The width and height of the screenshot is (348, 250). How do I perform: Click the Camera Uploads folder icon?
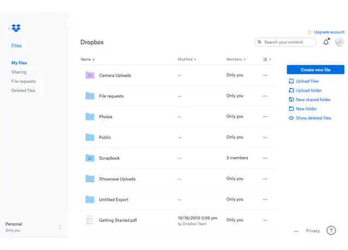(90, 75)
